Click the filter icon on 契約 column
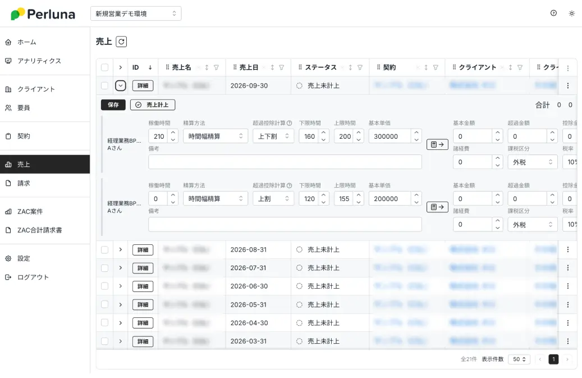Image resolution: width=582 pixels, height=378 pixels. (436, 67)
